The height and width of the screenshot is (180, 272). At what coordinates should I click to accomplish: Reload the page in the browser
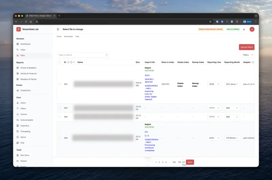pos(26,22)
